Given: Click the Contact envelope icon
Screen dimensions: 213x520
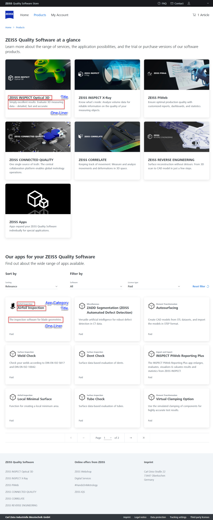Looking at the screenshot, I should click(172, 3).
